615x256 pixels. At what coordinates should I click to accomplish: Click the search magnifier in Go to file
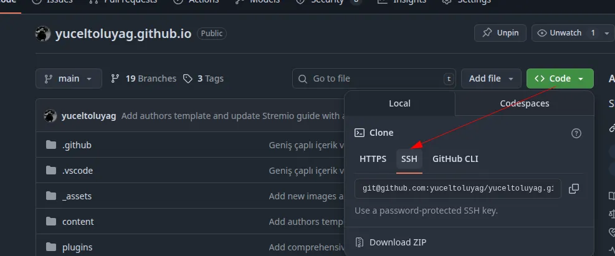[x=302, y=79]
